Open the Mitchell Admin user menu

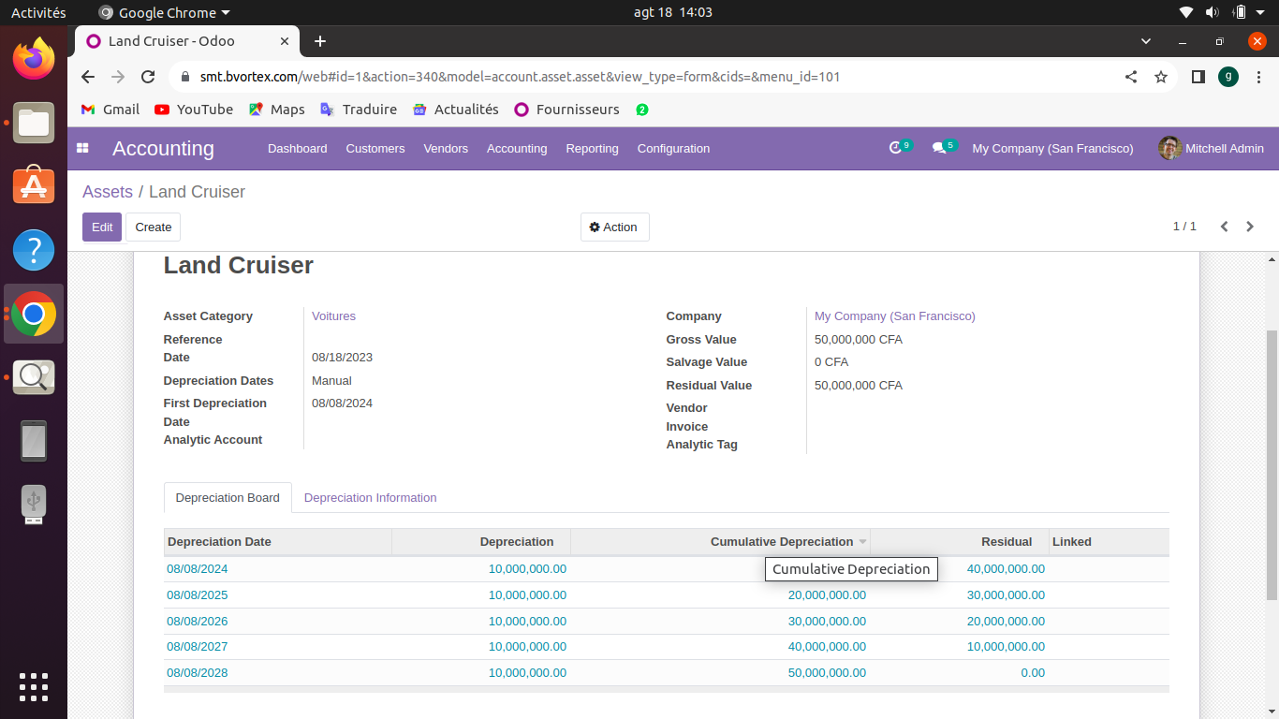coord(1212,149)
